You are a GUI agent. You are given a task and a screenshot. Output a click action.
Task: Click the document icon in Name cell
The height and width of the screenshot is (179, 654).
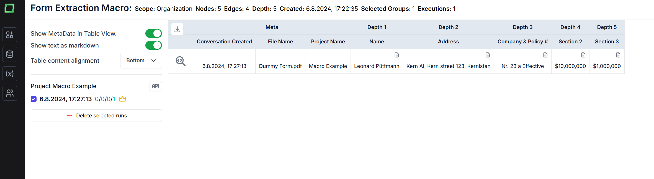coord(396,55)
